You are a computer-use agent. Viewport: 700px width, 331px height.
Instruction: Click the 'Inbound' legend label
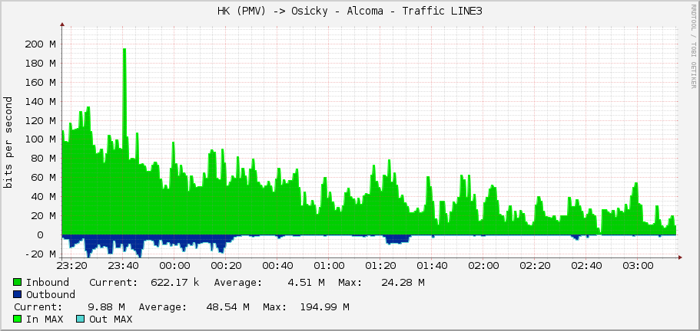coord(48,282)
